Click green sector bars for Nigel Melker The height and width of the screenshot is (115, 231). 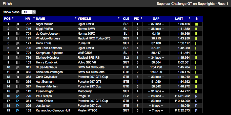click(196, 24)
